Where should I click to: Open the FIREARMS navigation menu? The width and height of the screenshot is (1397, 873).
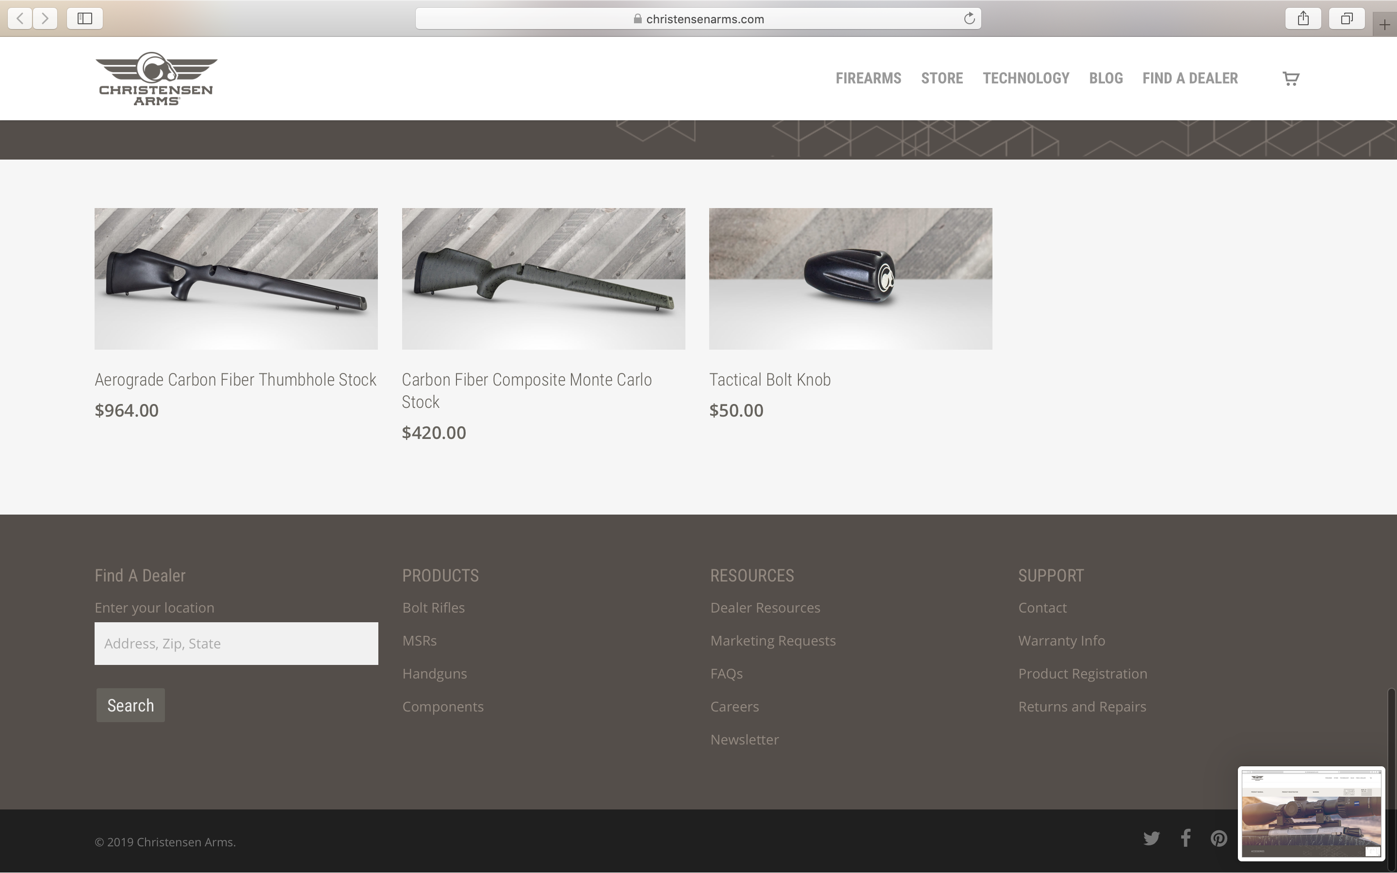click(x=868, y=79)
